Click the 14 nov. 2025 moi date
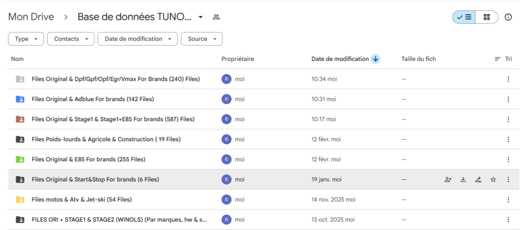The height and width of the screenshot is (230, 520). coord(333,200)
